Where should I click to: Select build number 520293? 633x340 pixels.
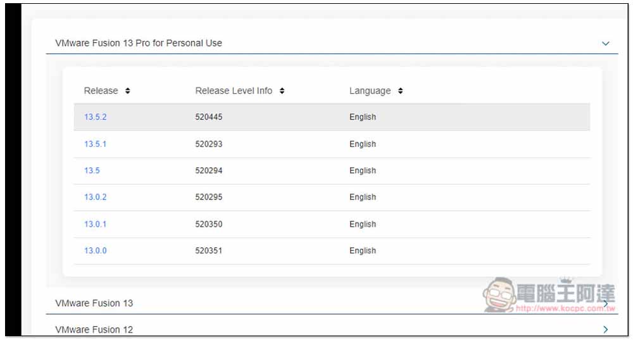point(209,144)
